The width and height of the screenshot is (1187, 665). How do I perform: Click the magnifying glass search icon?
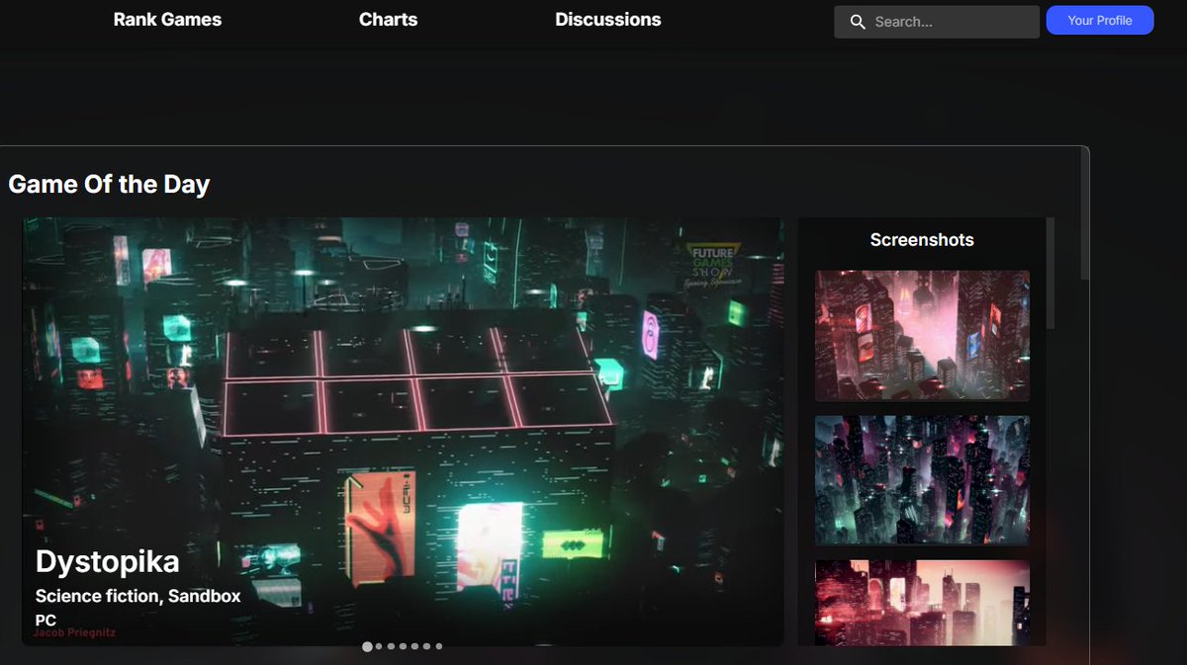click(x=858, y=22)
